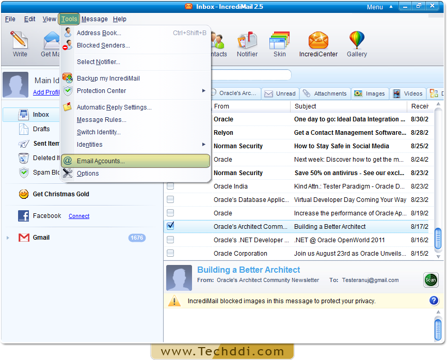Check the Oracle India message checkbox
The image size is (447, 360).
(170, 186)
